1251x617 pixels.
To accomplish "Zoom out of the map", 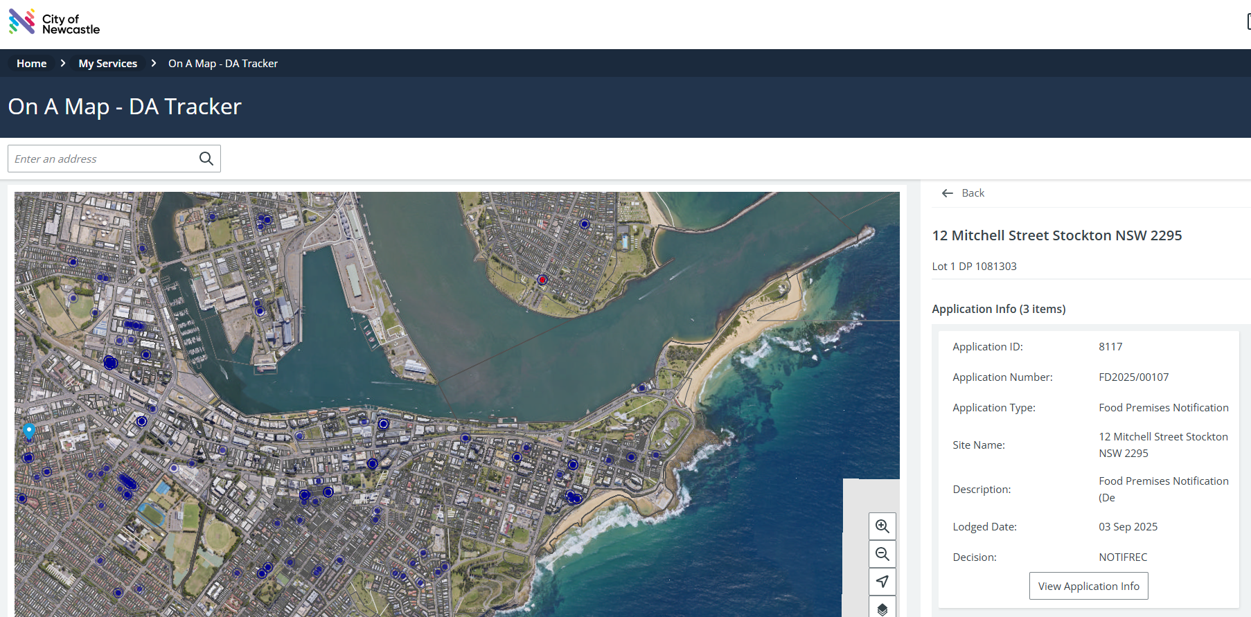I will click(x=882, y=554).
